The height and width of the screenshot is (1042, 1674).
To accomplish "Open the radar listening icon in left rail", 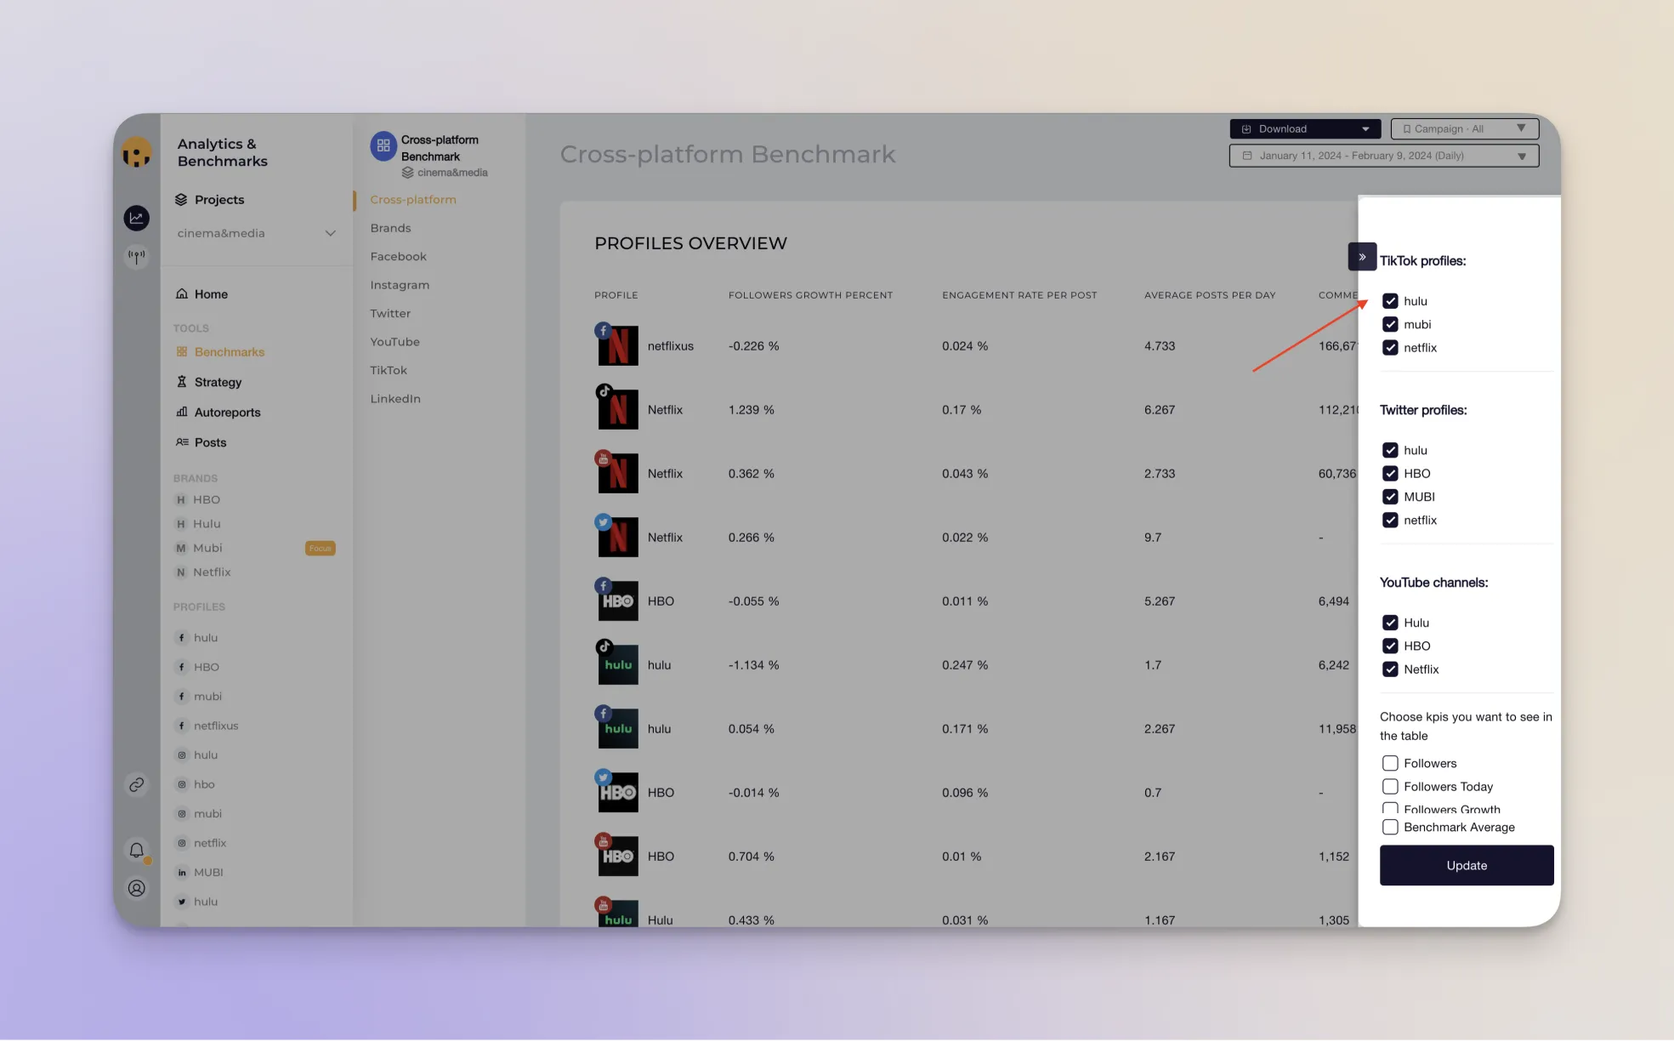I will (x=136, y=255).
